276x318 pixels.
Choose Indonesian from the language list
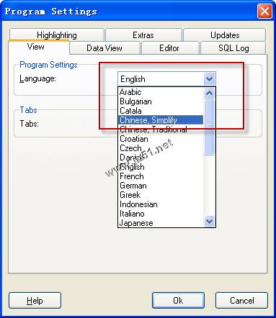(161, 204)
